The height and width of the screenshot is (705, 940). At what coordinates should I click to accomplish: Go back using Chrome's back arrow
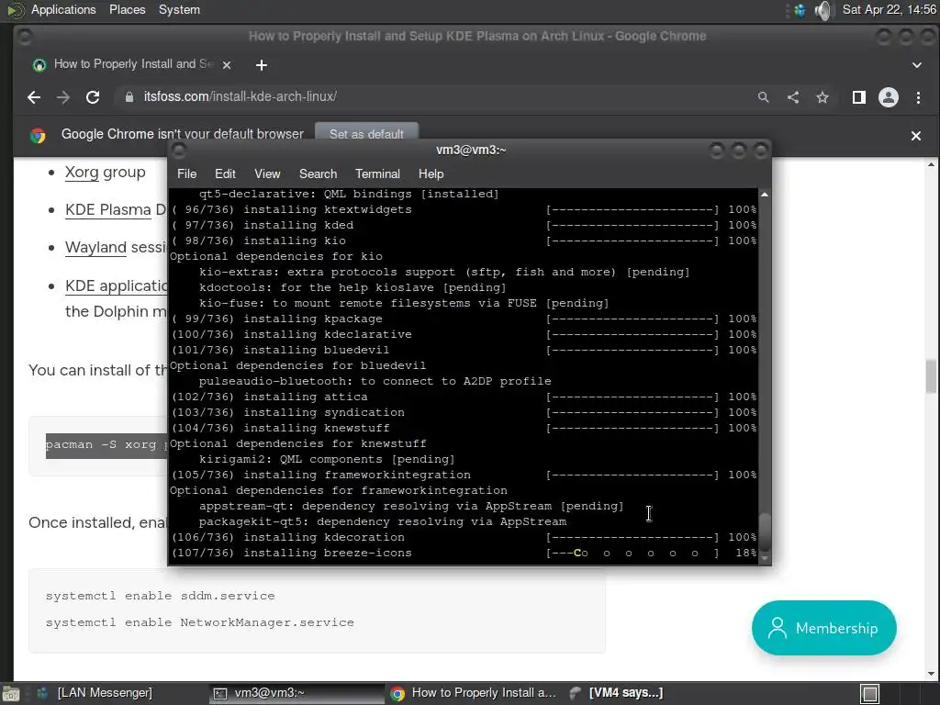tap(34, 97)
